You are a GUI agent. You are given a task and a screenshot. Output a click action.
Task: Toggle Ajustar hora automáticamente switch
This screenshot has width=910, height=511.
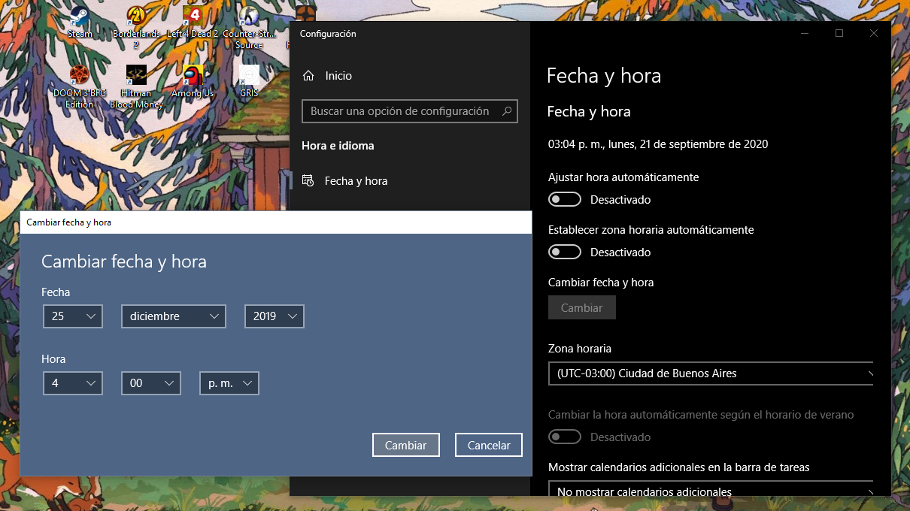(x=565, y=199)
